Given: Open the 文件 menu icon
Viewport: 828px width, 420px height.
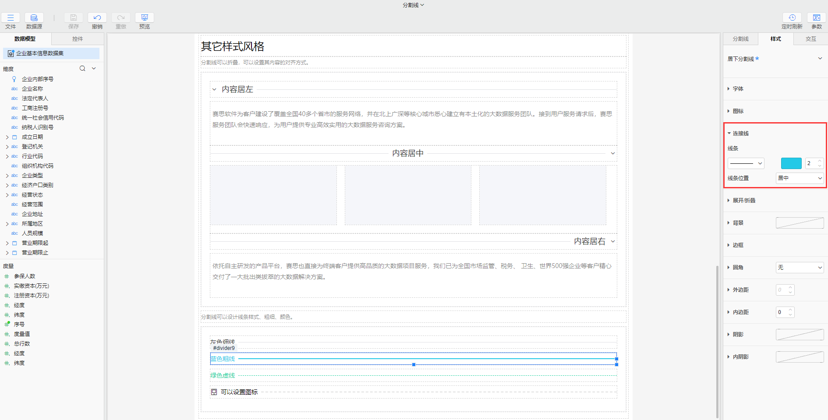Looking at the screenshot, I should tap(11, 18).
